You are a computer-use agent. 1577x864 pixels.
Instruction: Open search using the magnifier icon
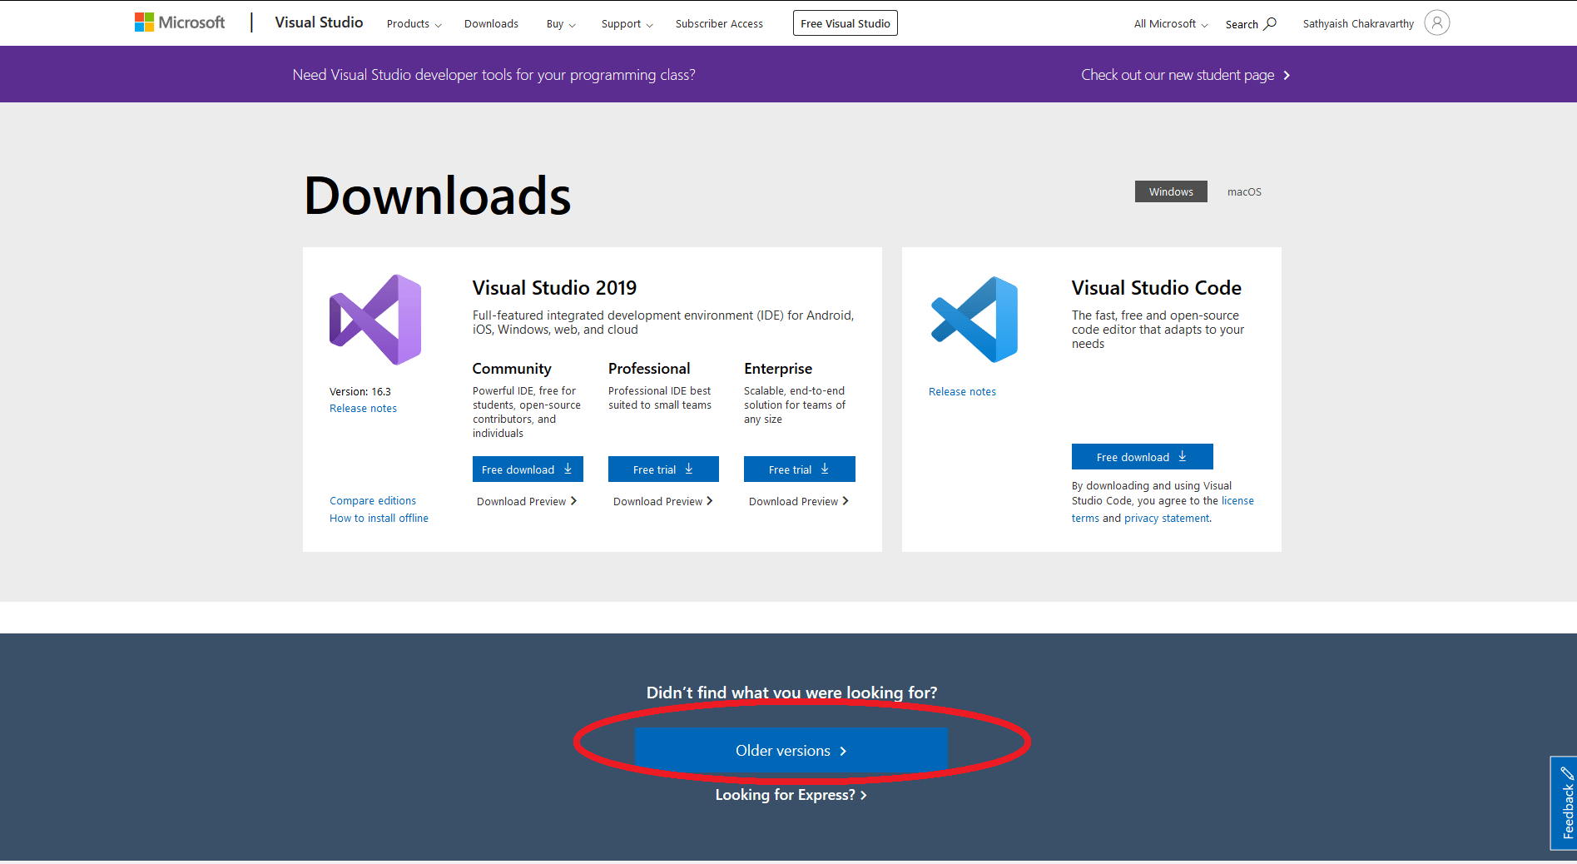point(1271,23)
